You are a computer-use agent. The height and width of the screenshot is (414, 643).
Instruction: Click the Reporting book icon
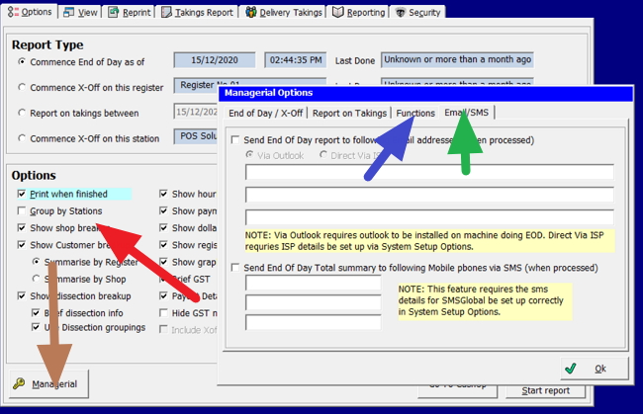338,13
